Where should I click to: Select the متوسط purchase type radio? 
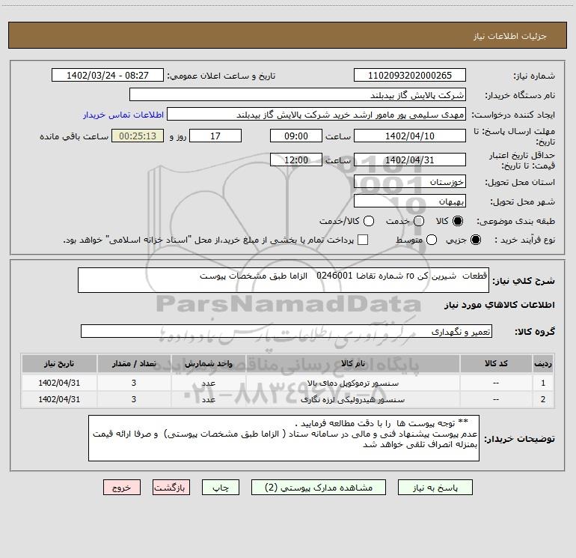pyautogui.click(x=432, y=240)
